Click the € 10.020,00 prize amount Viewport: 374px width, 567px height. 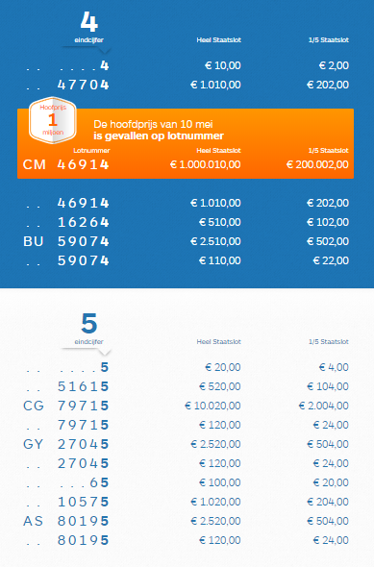[x=212, y=406]
